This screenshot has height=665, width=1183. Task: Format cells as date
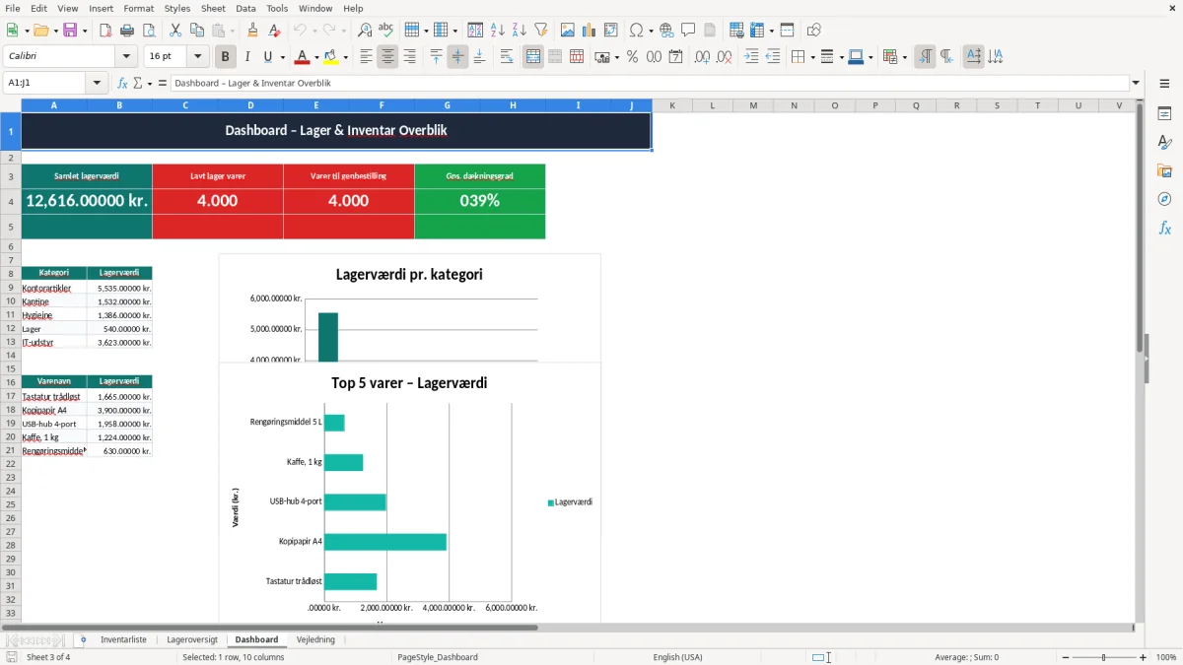pos(675,57)
